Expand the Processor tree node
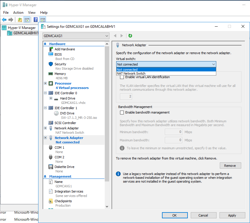250x223 pixels. pos(45,83)
